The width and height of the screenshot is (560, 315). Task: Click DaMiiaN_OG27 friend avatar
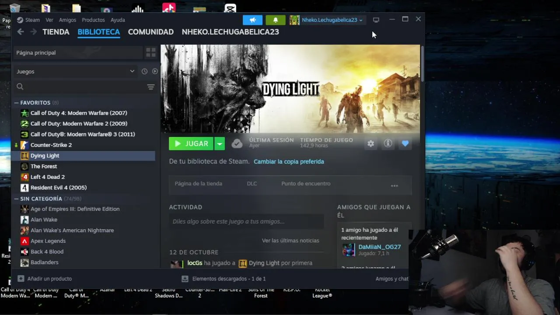click(x=348, y=250)
